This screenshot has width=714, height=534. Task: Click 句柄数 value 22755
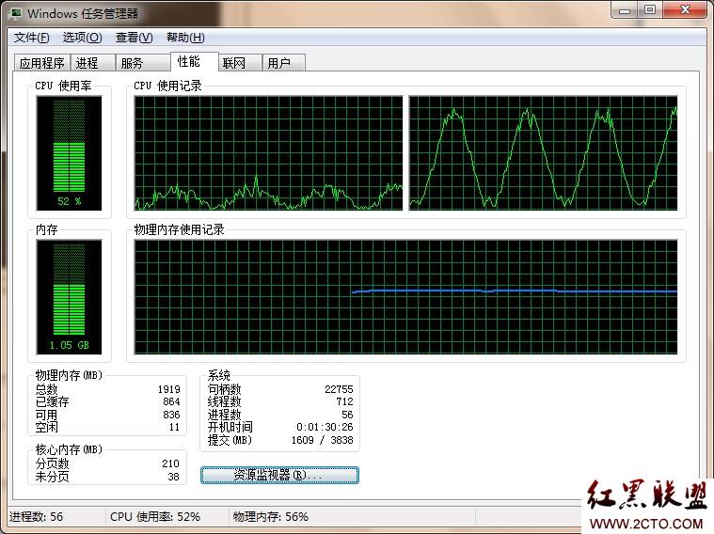339,389
